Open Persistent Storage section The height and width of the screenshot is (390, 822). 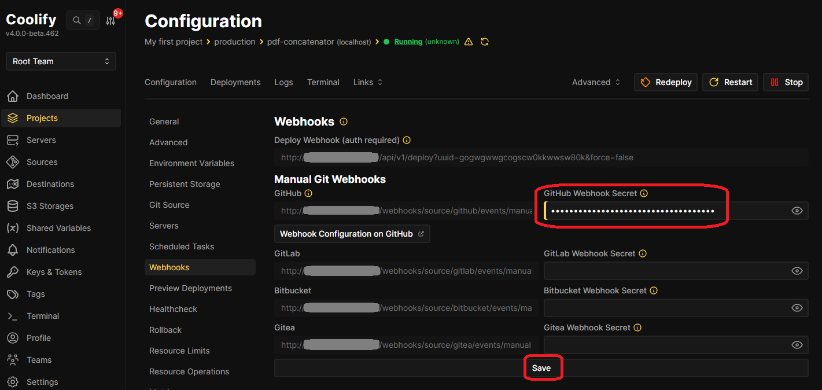200,184
